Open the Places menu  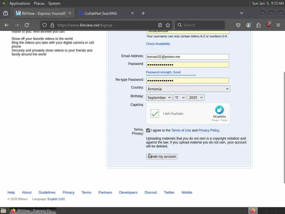pyautogui.click(x=39, y=3)
